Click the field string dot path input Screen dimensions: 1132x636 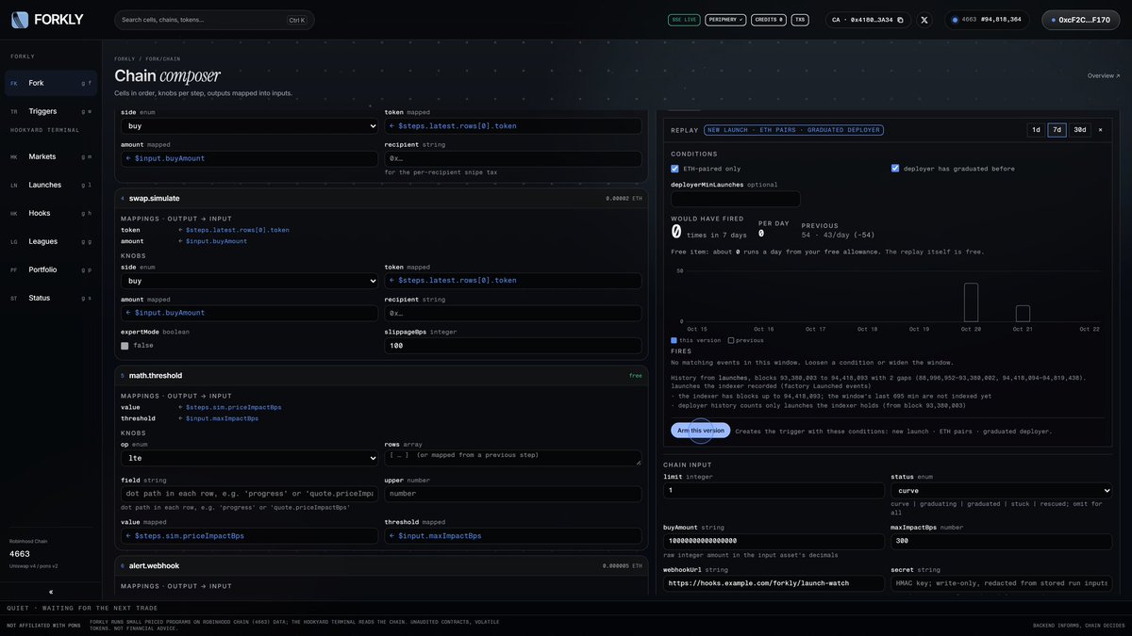[249, 494]
